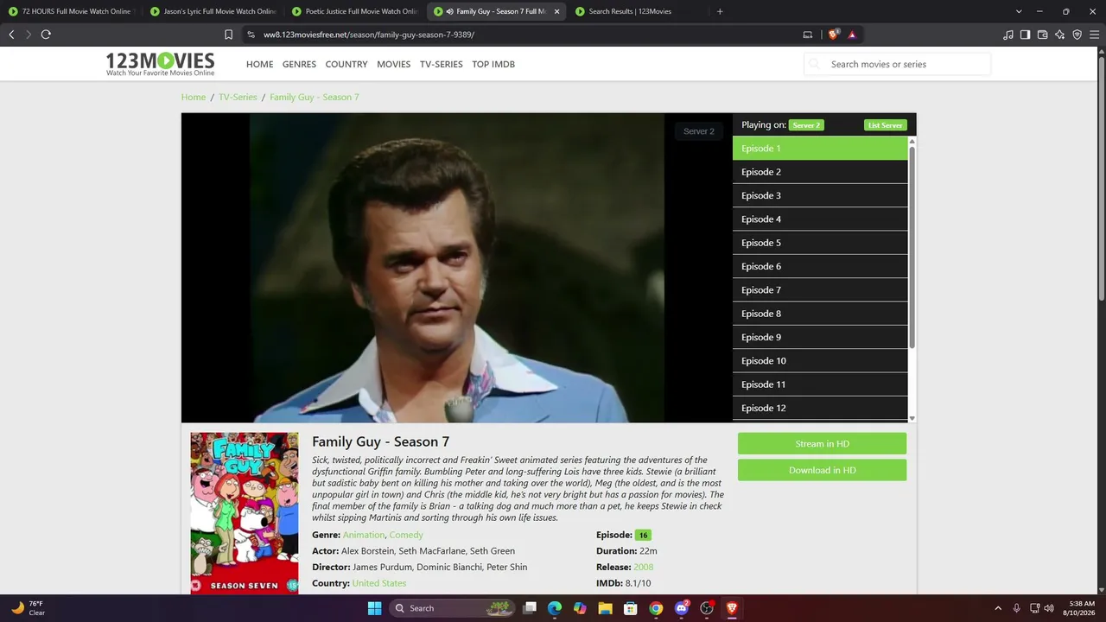Mute the Family Guy tab audio icon
The height and width of the screenshot is (622, 1106).
point(449,11)
